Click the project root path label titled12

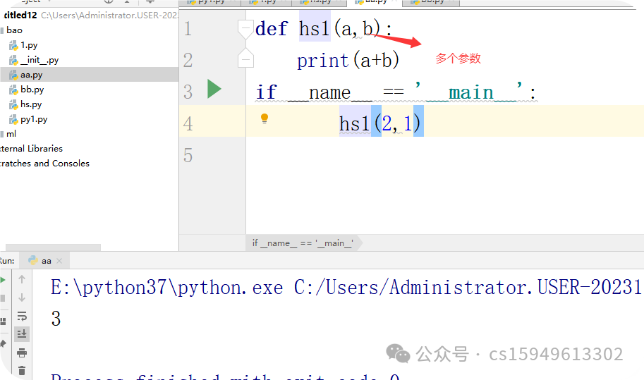point(20,16)
